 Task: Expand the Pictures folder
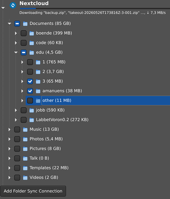tap(9, 149)
